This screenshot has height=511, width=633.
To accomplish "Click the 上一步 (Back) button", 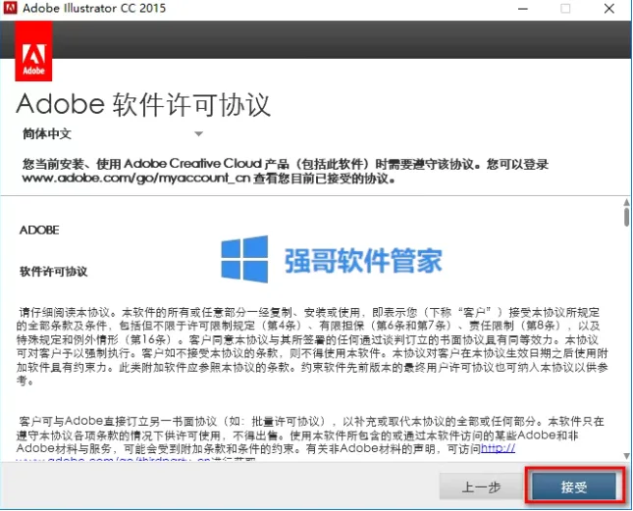I will click(x=481, y=486).
